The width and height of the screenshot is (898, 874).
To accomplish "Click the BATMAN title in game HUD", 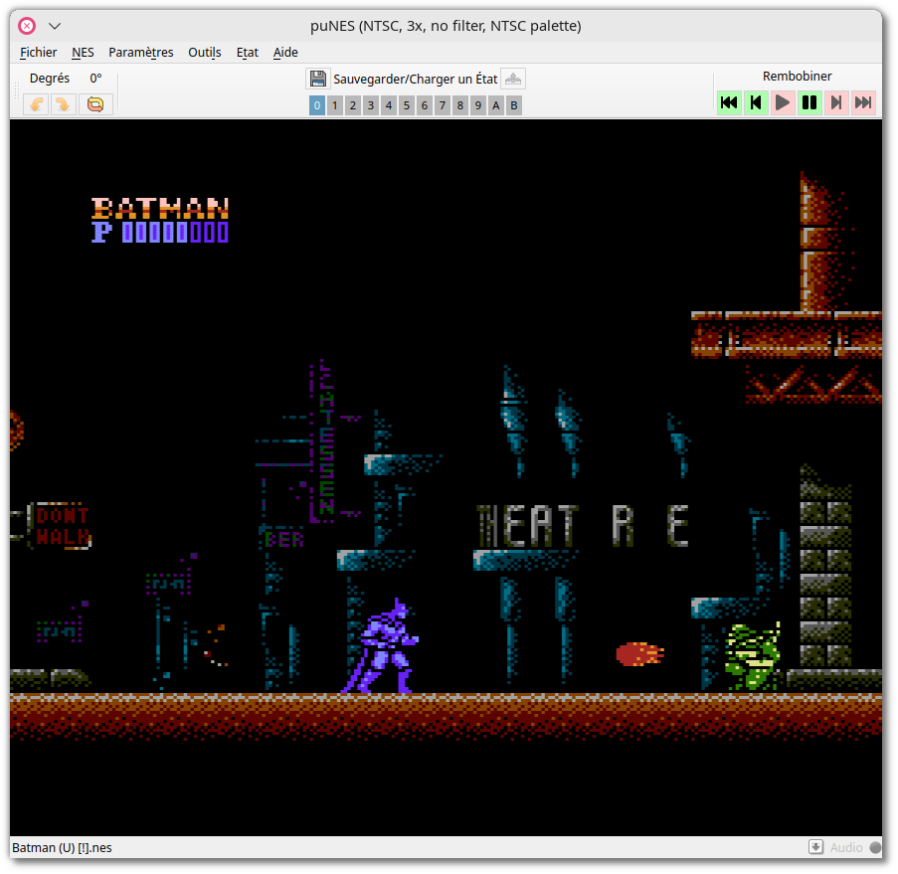I will point(160,209).
